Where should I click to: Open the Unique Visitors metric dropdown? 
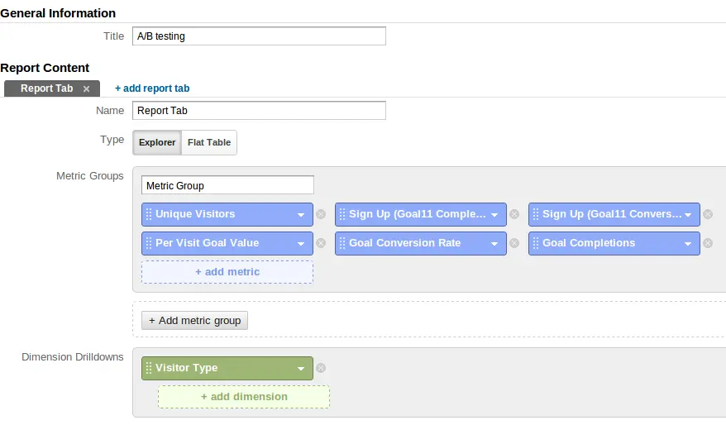pyautogui.click(x=302, y=215)
